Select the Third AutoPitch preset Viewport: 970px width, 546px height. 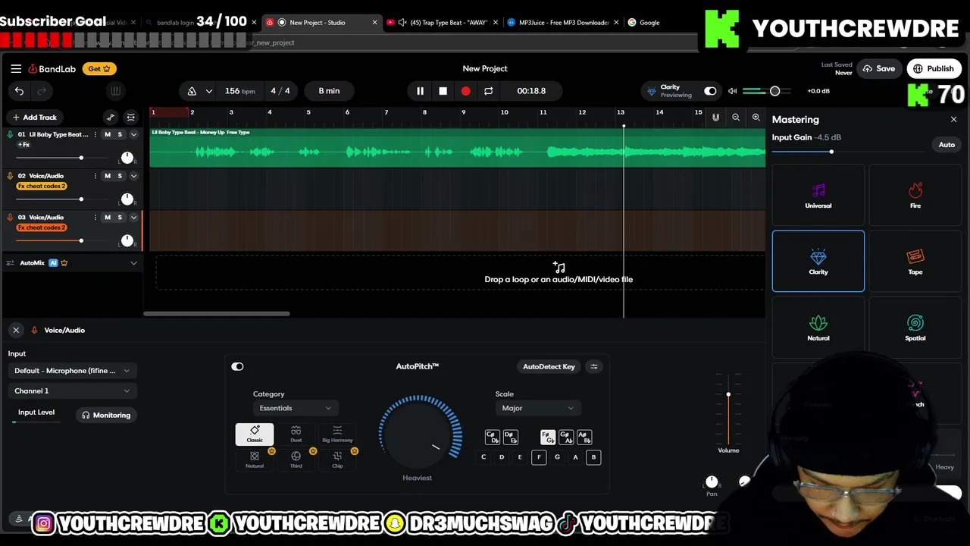[296, 460]
